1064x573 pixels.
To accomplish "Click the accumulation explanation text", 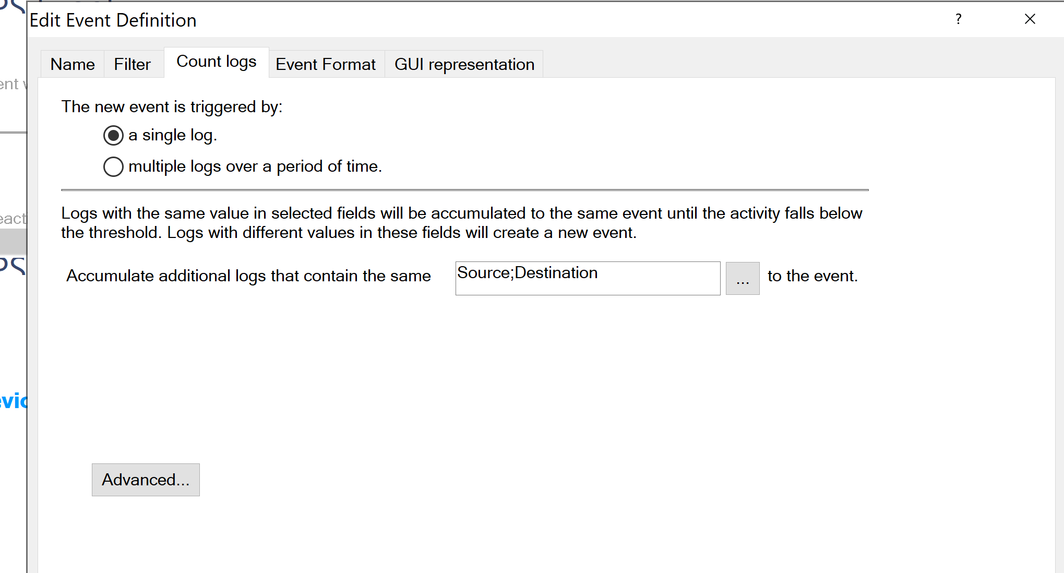I will pos(461,223).
